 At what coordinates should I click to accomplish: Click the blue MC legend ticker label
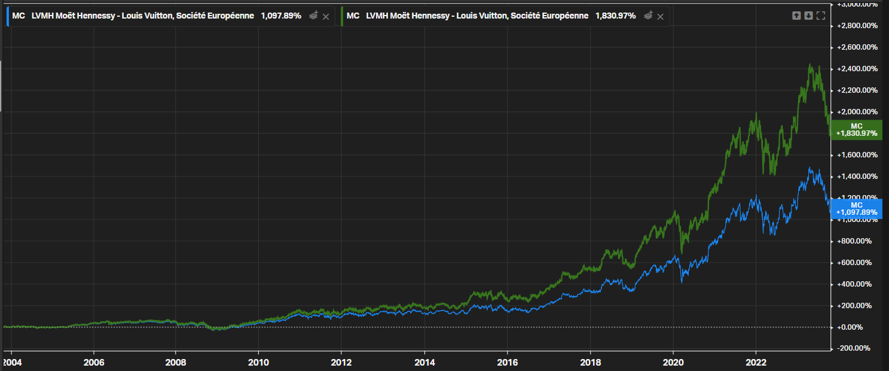19,16
